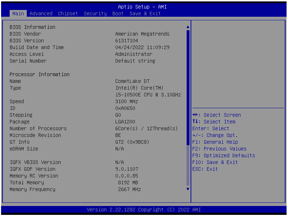
Task: Click the ESC: Exit hint
Action: [205, 169]
